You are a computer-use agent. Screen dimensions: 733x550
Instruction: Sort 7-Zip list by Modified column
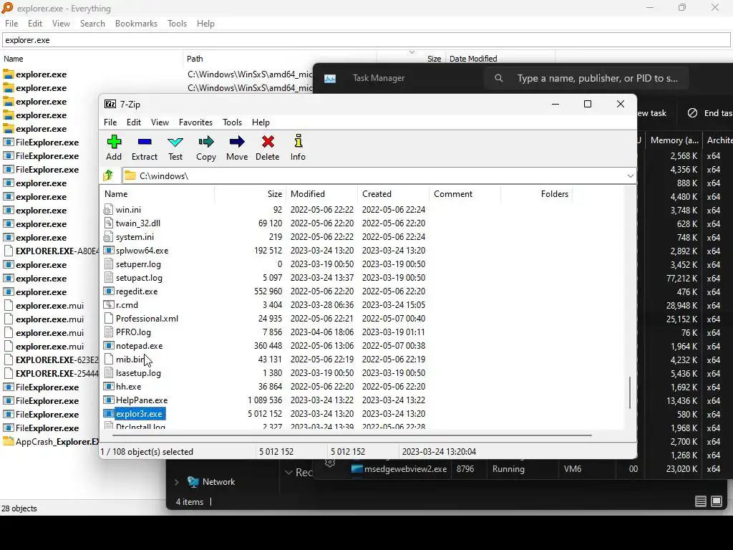click(322, 193)
